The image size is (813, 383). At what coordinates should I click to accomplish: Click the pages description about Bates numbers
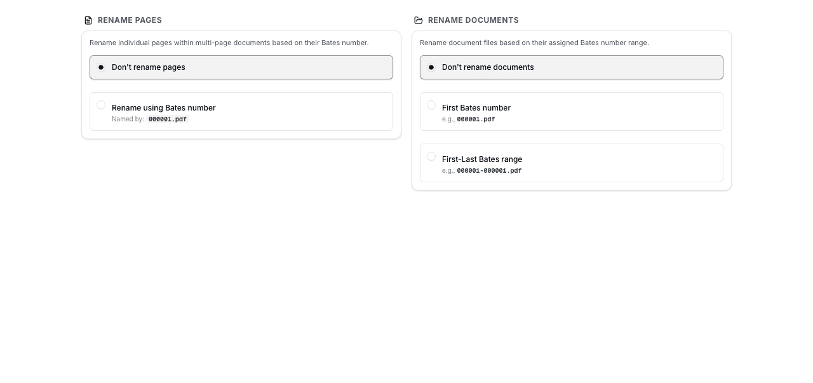point(229,43)
